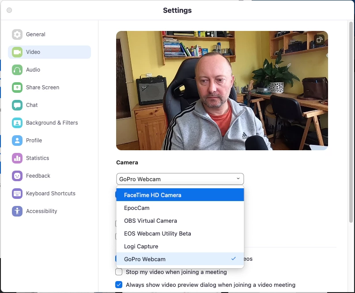
Task: Choose EOS Webcam Utility Beta
Action: [180, 233]
